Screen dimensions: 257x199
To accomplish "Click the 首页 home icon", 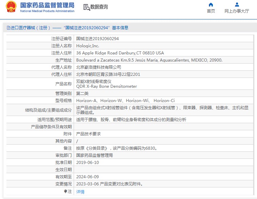I will tap(211, 4).
